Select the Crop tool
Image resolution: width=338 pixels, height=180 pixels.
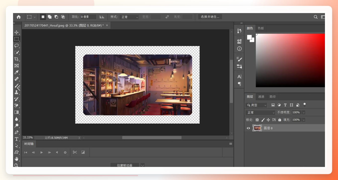16,59
